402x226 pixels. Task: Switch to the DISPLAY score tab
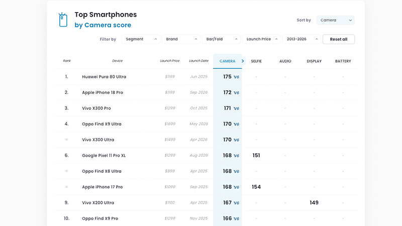pos(314,61)
